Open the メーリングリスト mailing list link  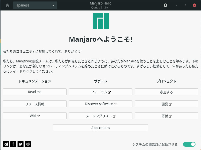point(101,116)
